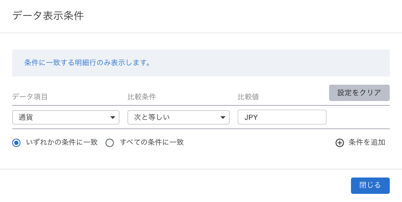Viewport: 402px width, 202px height.
Task: Select the いずれかの条件に一致 radio button
Action: [x=16, y=143]
